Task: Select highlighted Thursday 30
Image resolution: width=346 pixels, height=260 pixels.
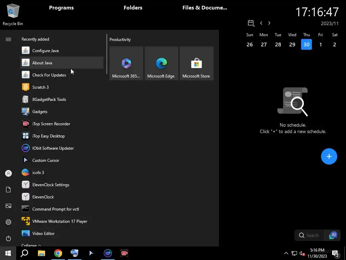Action: click(306, 44)
